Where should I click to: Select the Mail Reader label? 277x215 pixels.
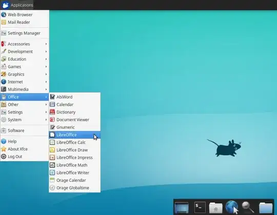(19, 22)
